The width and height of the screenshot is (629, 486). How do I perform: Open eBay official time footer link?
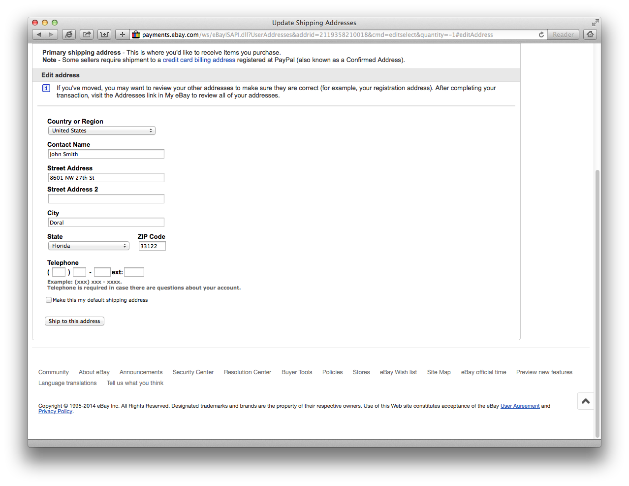tap(483, 372)
